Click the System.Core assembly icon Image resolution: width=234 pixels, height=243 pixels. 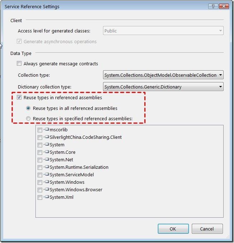coord(47,152)
